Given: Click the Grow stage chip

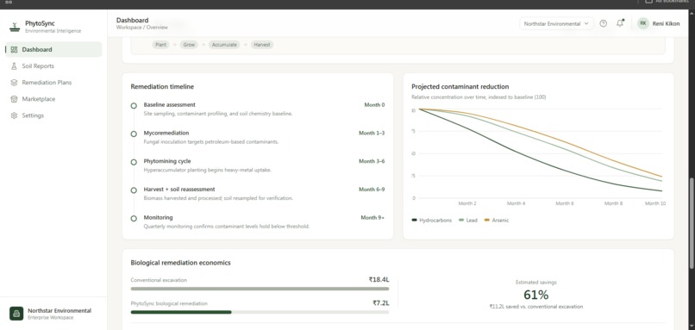Looking at the screenshot, I should (x=189, y=45).
